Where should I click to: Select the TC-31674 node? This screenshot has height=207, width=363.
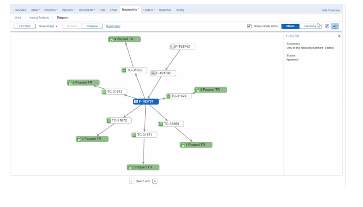pos(178,96)
